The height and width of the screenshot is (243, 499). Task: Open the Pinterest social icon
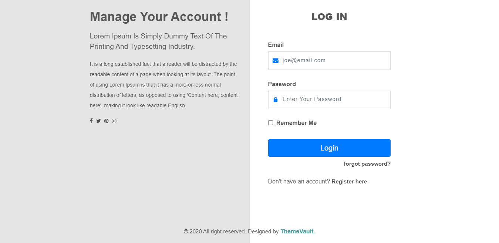pyautogui.click(x=106, y=121)
